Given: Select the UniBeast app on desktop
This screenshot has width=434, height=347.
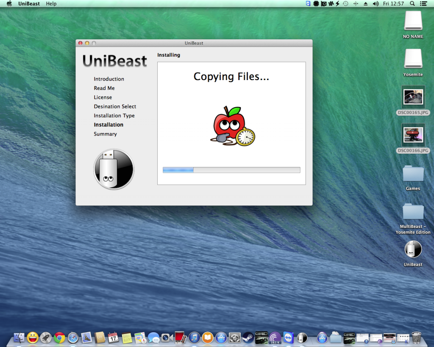Looking at the screenshot, I should [x=413, y=253].
